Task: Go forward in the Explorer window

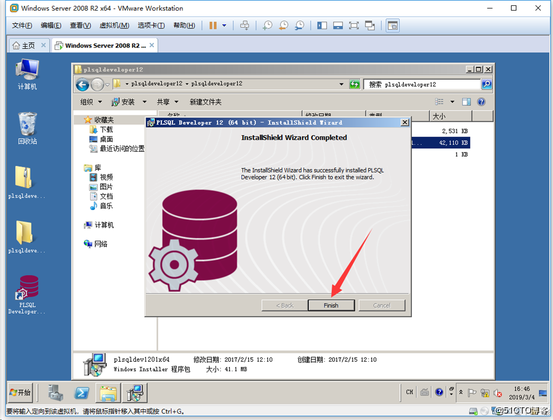Action: point(97,84)
